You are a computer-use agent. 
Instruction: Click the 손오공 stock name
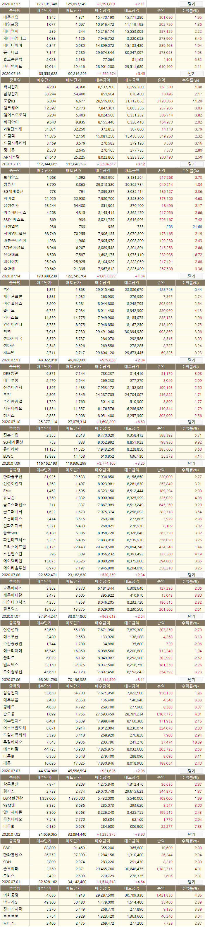click(9, 714)
